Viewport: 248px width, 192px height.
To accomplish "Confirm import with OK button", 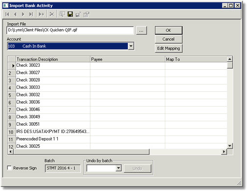I will pyautogui.click(x=169, y=30).
